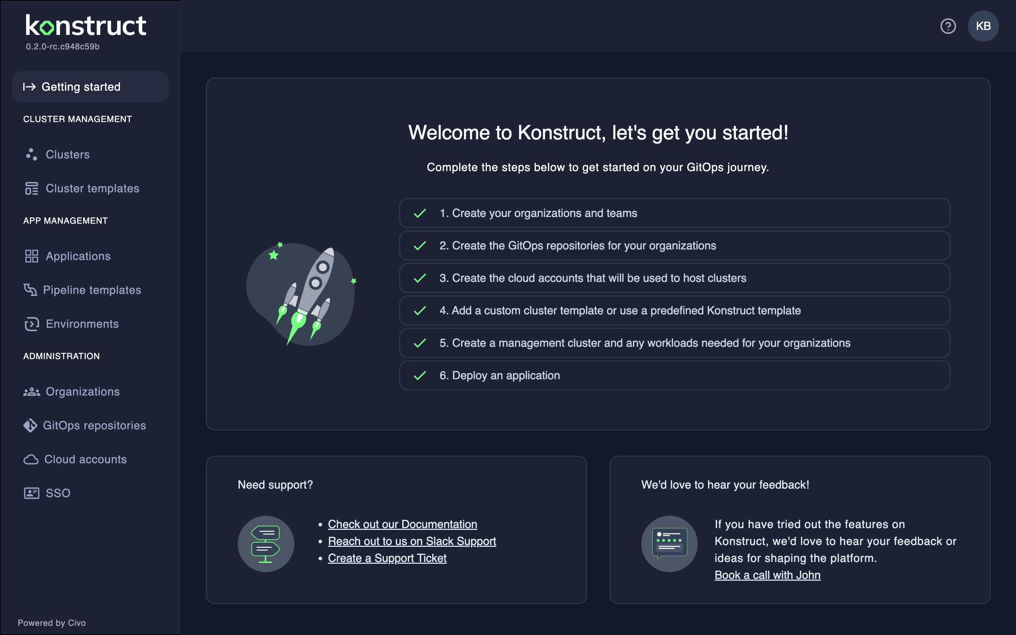Click the KB user avatar
The height and width of the screenshot is (635, 1016).
(x=983, y=26)
